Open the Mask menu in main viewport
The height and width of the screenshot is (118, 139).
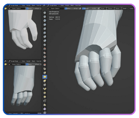[x=72, y=5]
